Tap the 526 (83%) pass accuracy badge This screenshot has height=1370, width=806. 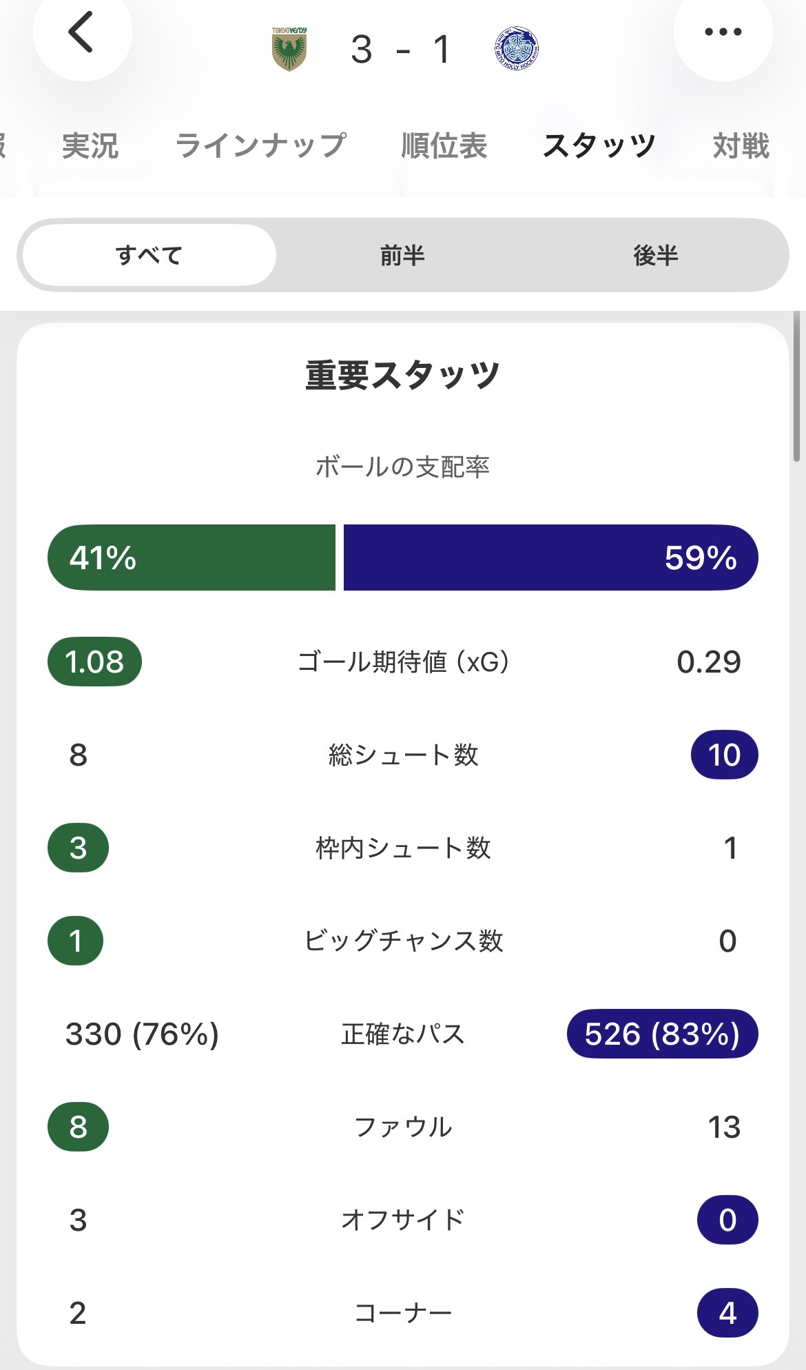[x=662, y=1034]
